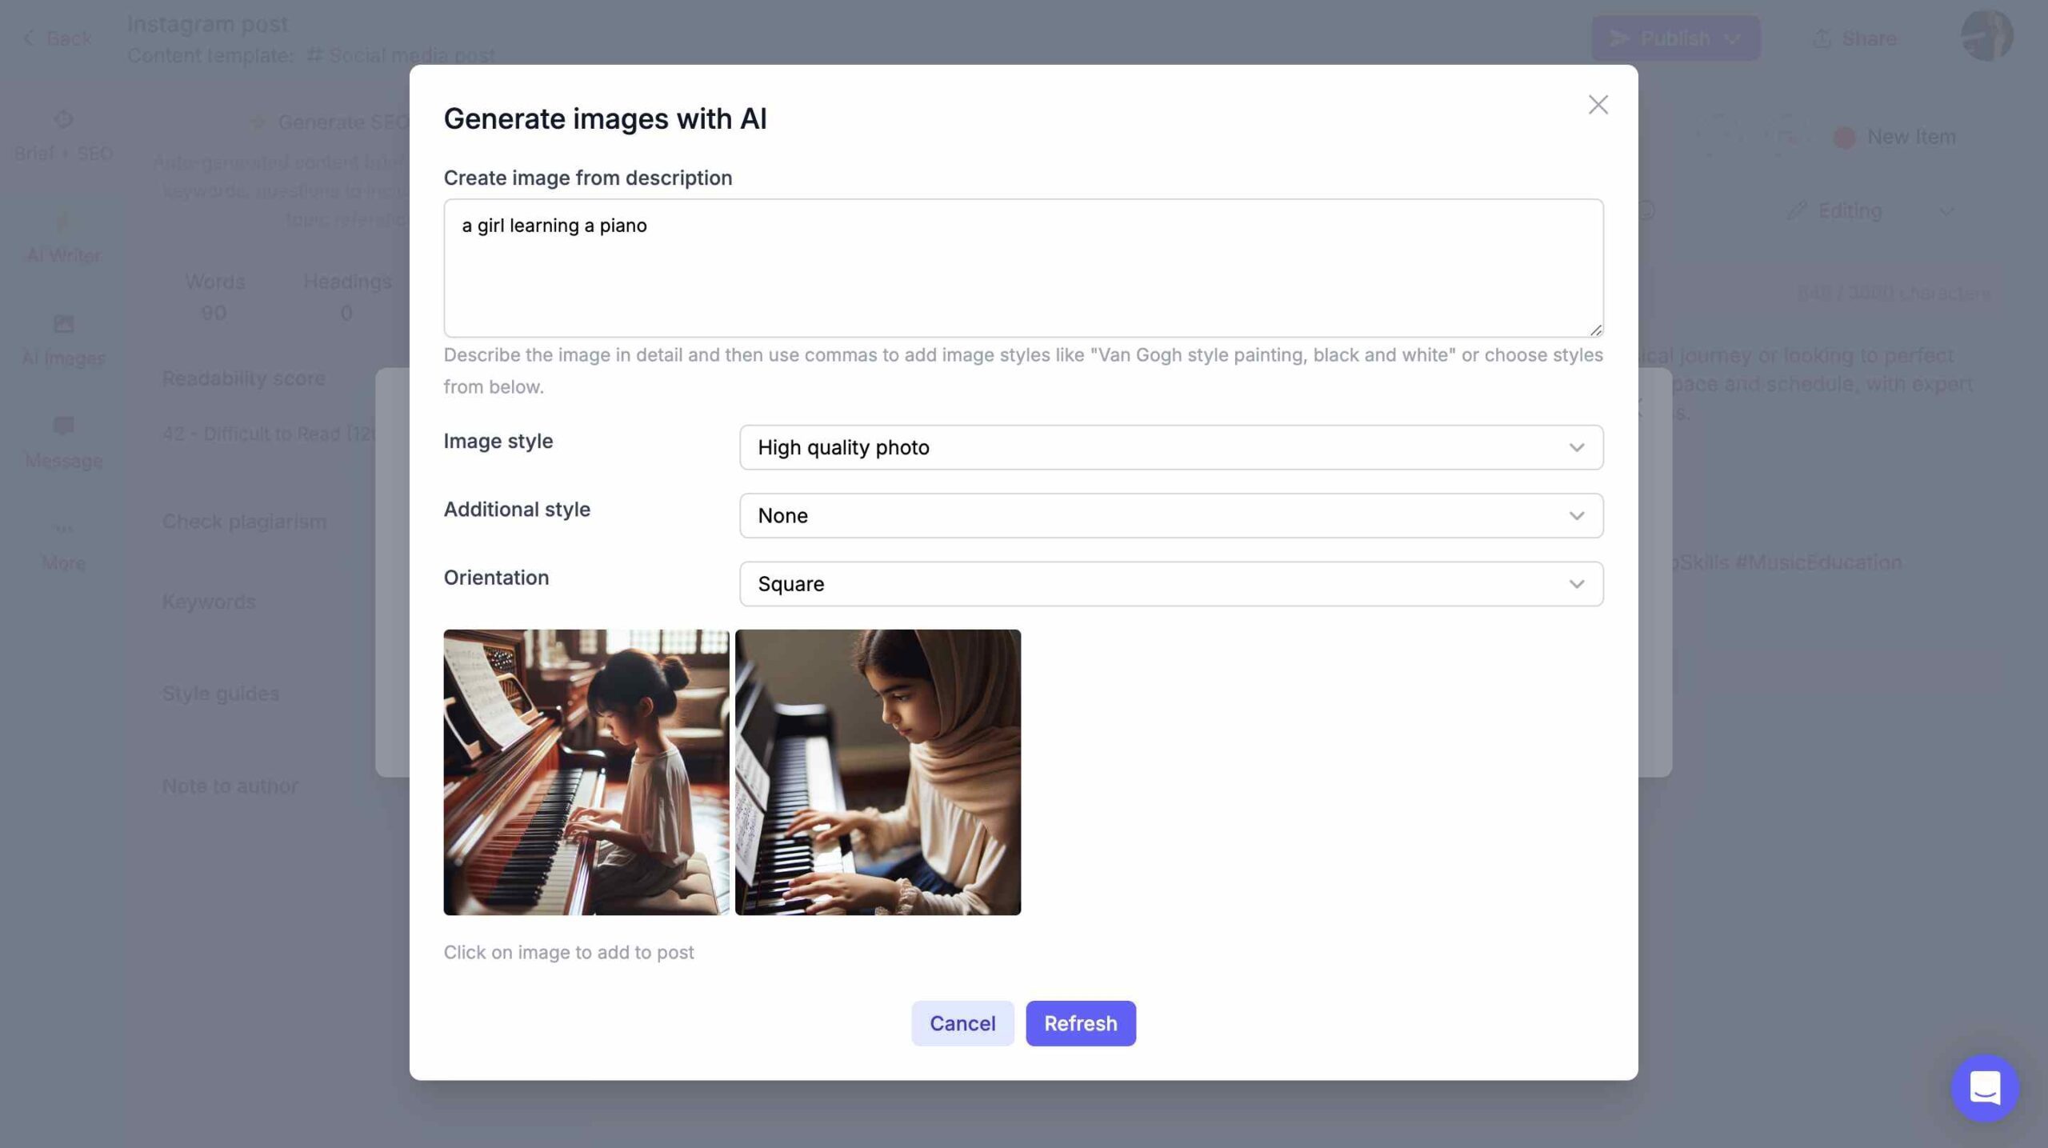Click the Cancel button to dismiss dialog

pyautogui.click(x=962, y=1022)
